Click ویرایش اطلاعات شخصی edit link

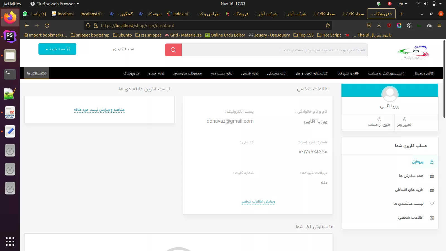[258, 201]
